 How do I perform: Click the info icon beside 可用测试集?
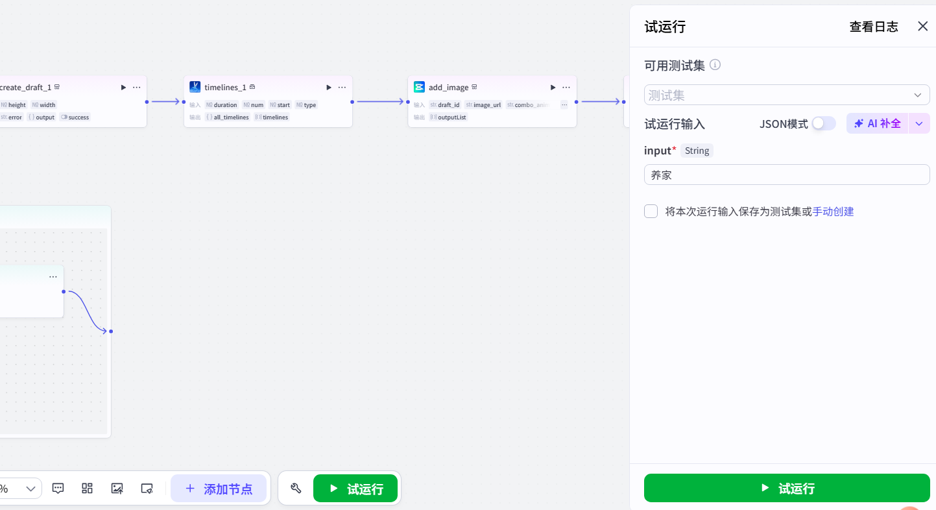715,64
